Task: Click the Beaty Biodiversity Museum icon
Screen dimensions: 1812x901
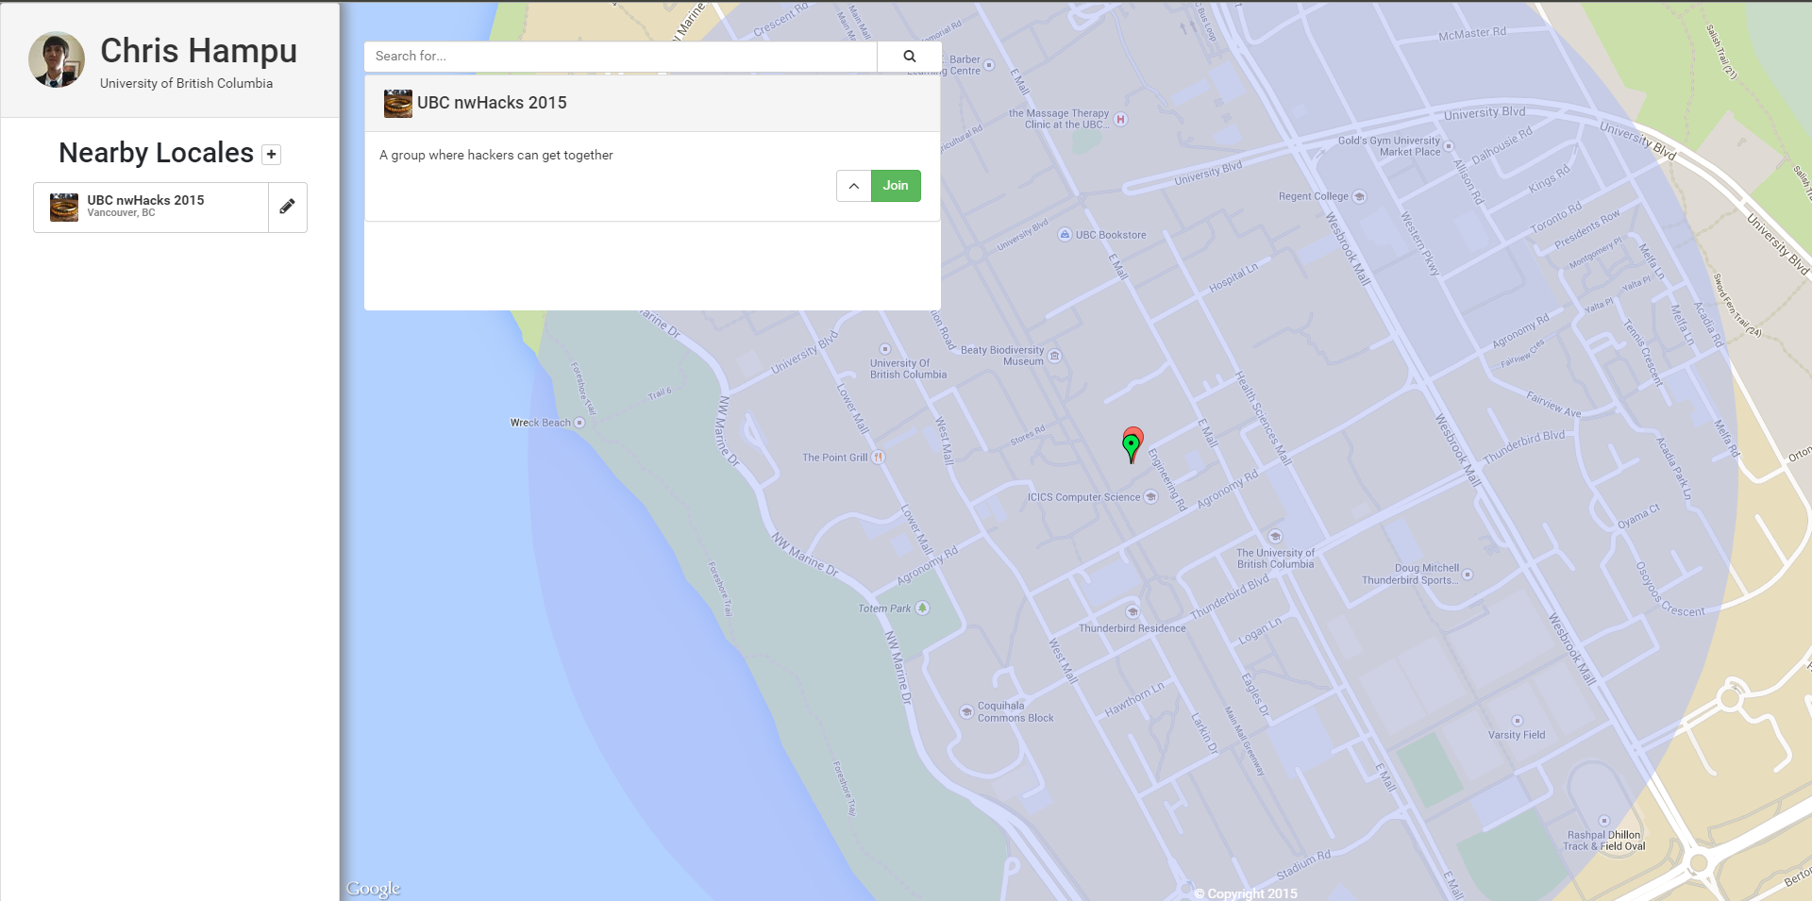Action: tap(1055, 356)
